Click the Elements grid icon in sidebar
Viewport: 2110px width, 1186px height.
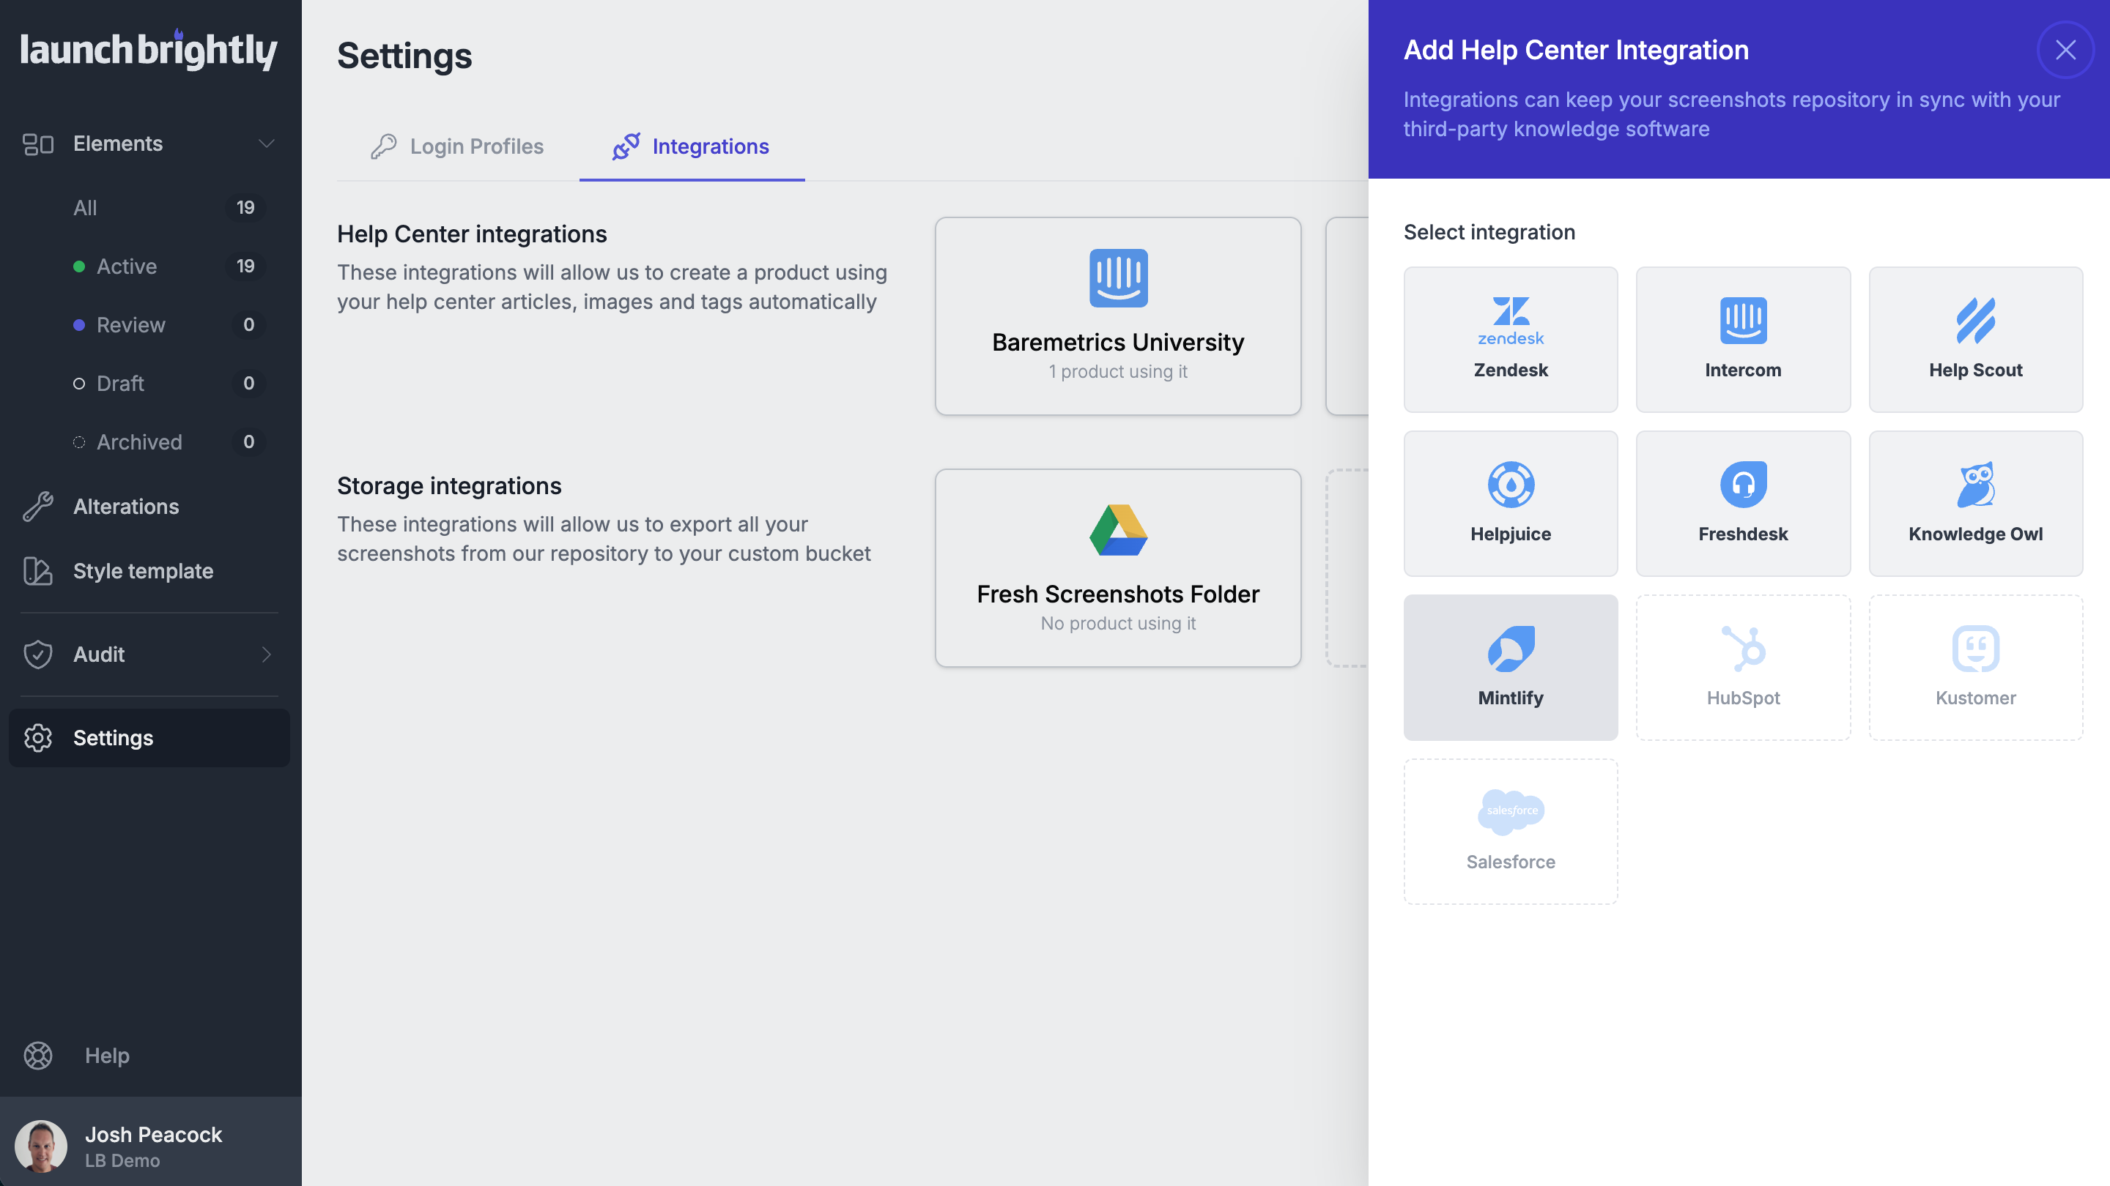point(37,144)
